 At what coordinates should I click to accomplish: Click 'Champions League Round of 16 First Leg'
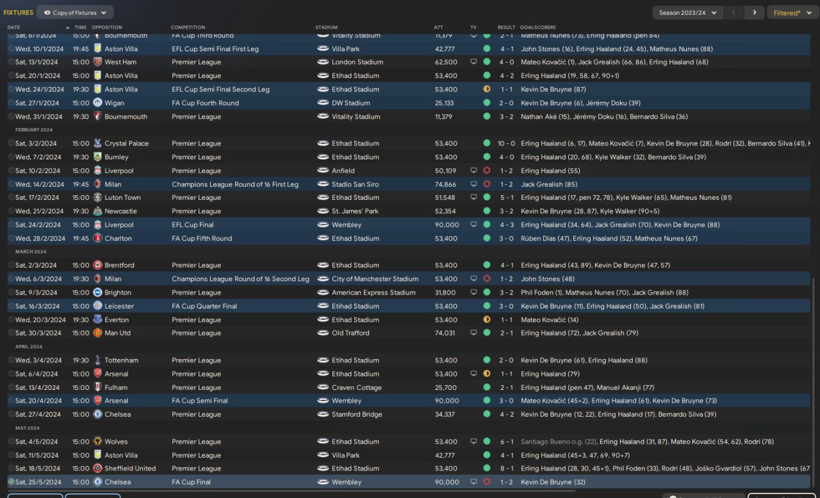[x=235, y=184]
